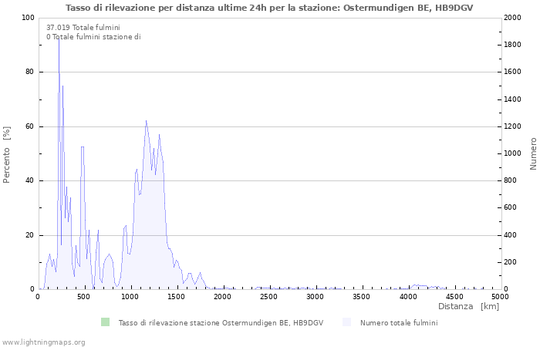Click the 'Numero' right axis label

coord(533,154)
